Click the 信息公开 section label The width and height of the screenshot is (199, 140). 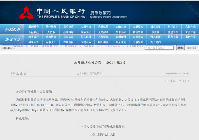pyautogui.click(x=13, y=30)
